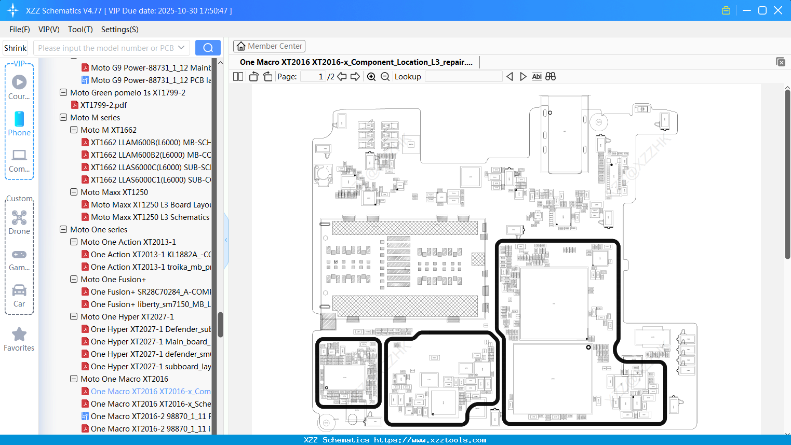Collapse the Moto One Action XT2013-1 node
791x445 pixels.
coord(74,242)
